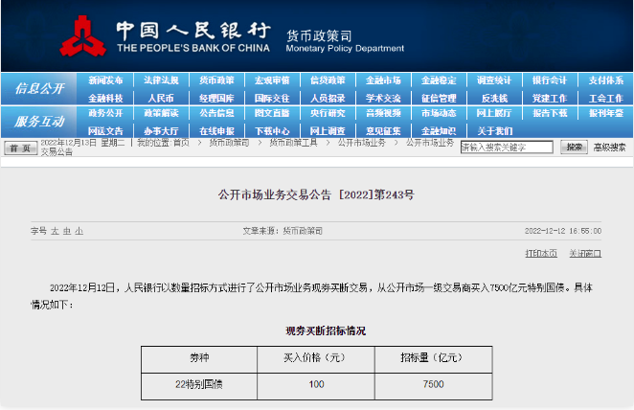
Task: Open 网送文告 navigation item
Action: tap(105, 131)
